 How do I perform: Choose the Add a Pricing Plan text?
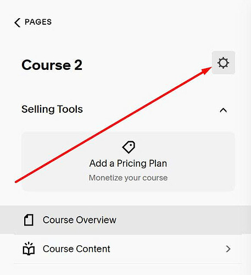pos(128,163)
